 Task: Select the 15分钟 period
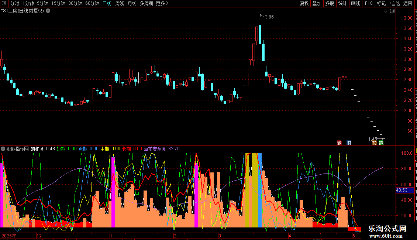[x=58, y=3]
